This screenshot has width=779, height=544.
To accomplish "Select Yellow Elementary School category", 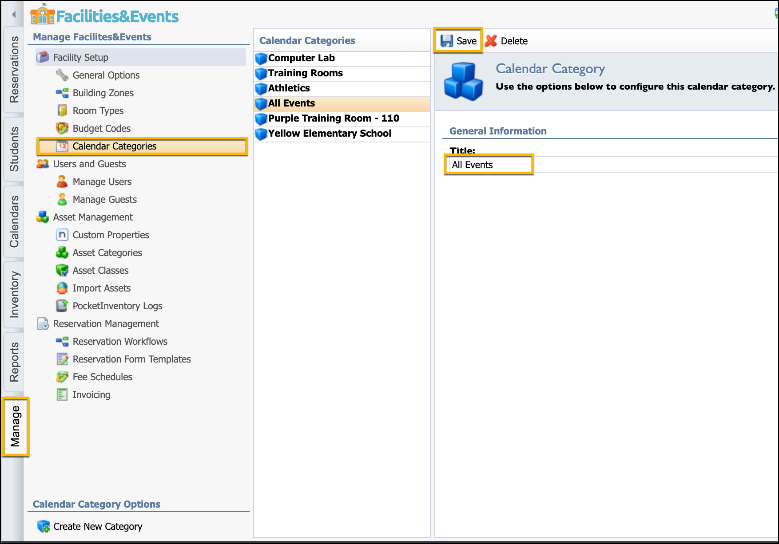I will point(342,134).
